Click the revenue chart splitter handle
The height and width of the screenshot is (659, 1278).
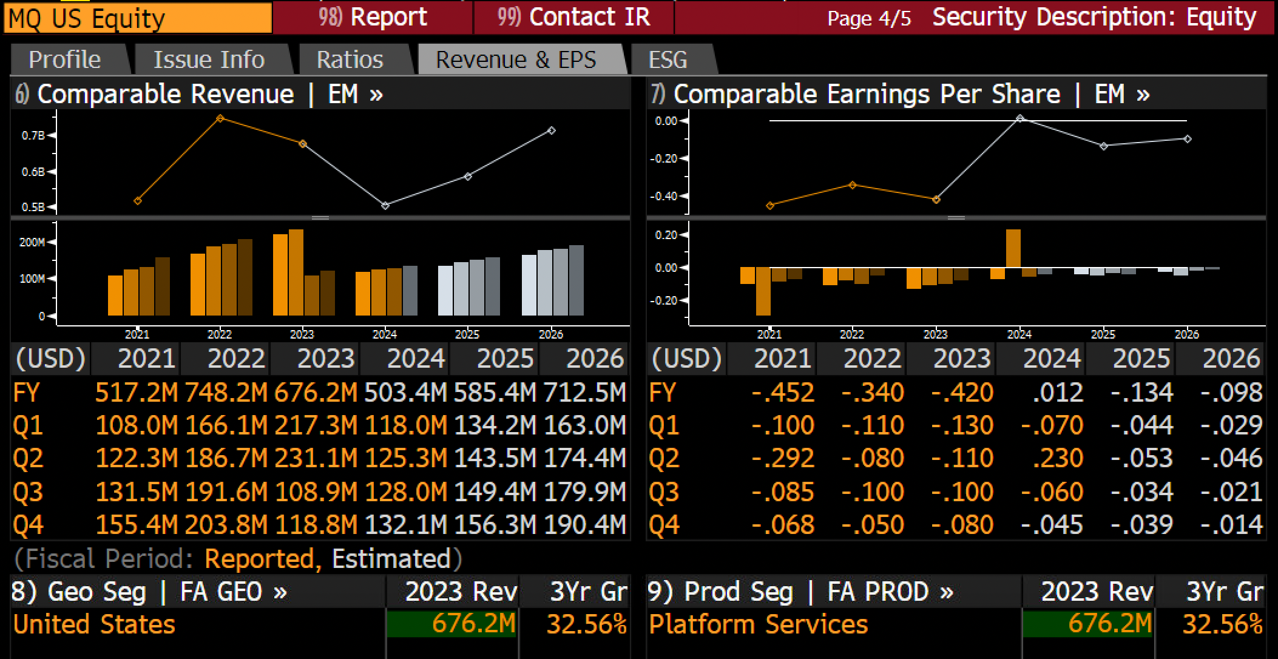click(x=320, y=218)
